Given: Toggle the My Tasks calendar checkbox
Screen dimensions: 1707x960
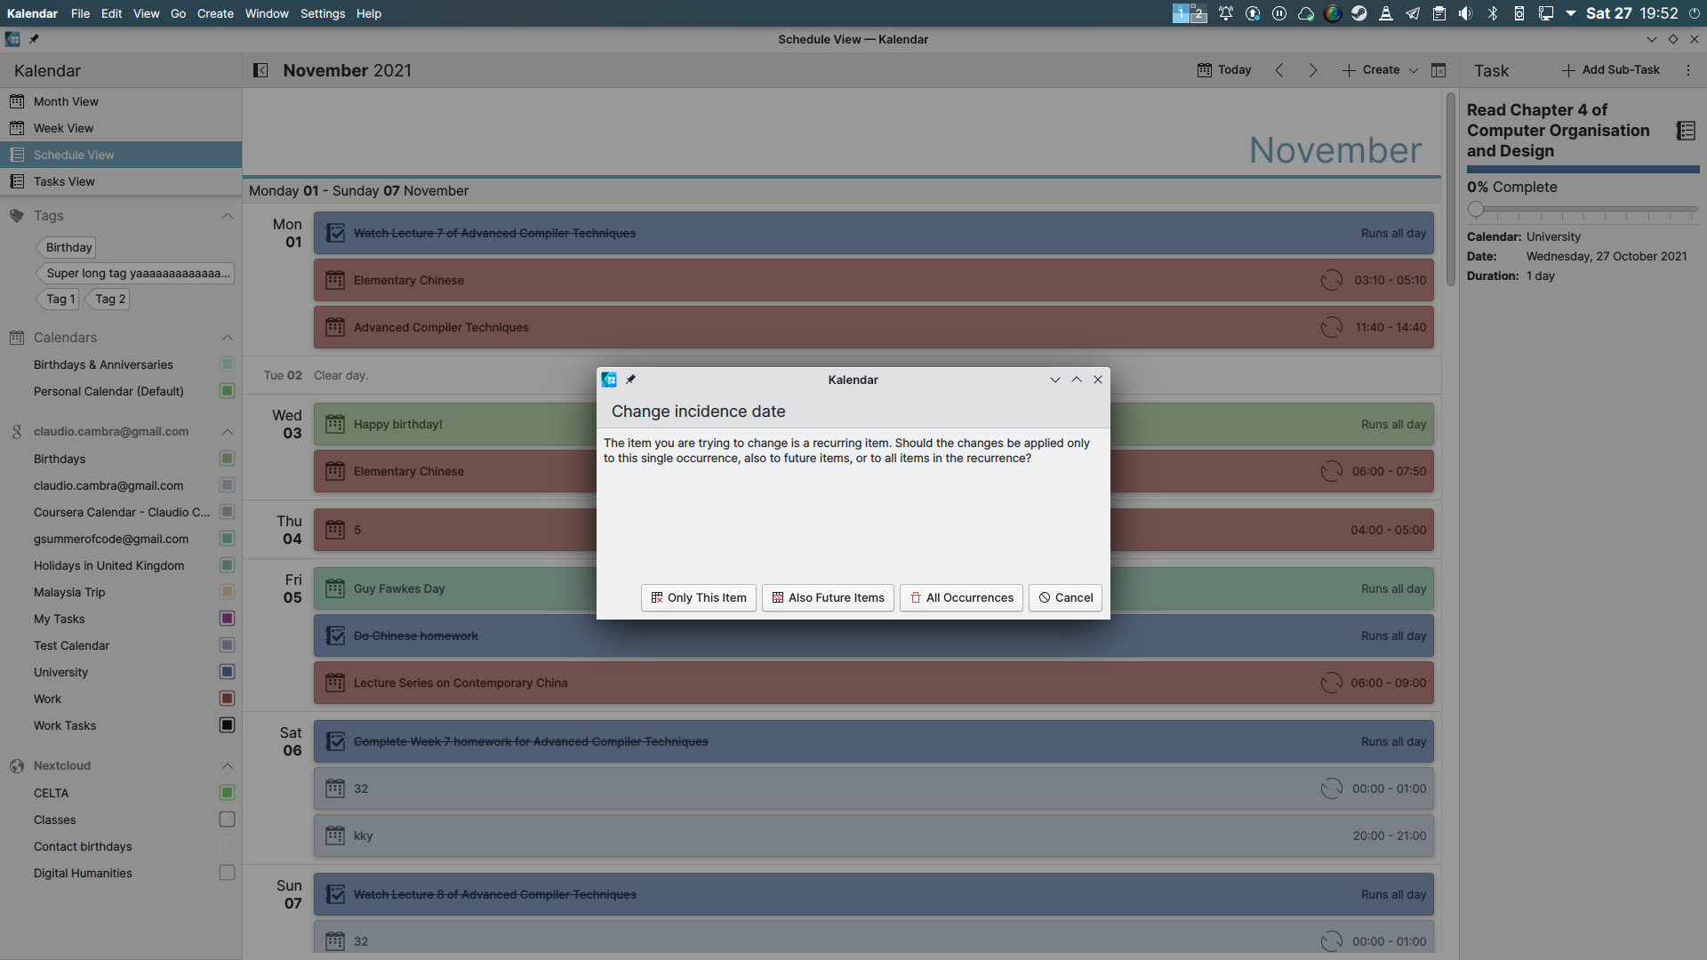Looking at the screenshot, I should [x=227, y=619].
